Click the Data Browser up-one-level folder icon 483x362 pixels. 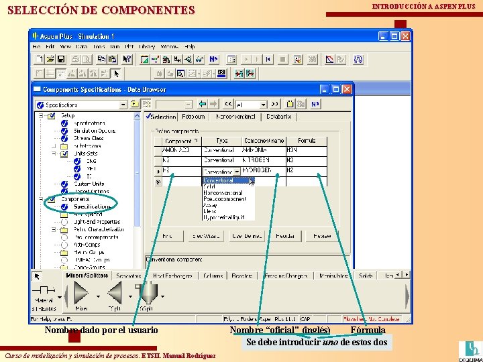pos(134,105)
